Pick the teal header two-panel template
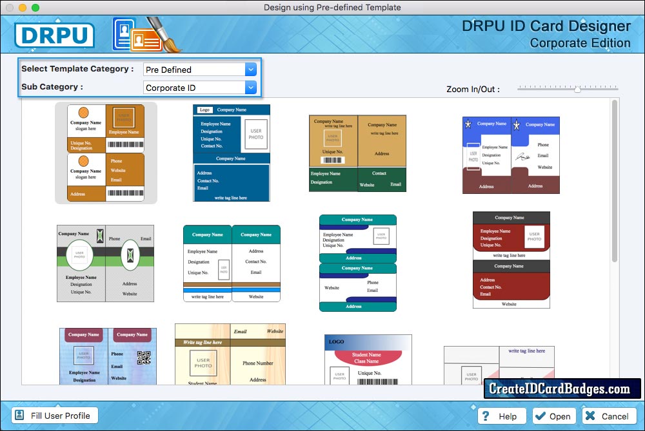 [232, 263]
